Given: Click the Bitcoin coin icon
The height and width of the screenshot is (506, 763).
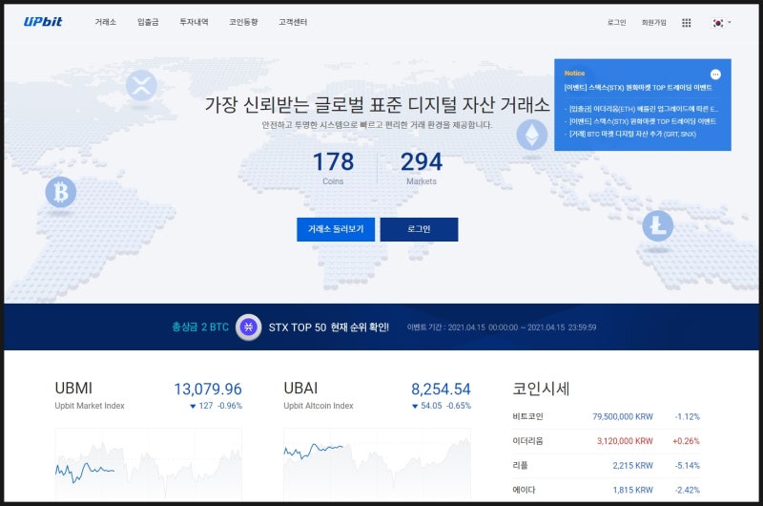Looking at the screenshot, I should (61, 192).
